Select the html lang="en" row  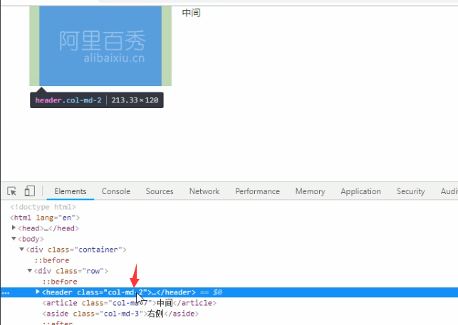pyautogui.click(x=45, y=218)
